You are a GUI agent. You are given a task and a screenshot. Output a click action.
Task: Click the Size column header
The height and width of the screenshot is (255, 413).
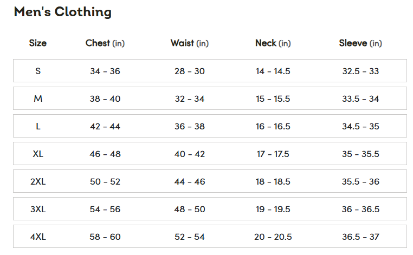(38, 43)
